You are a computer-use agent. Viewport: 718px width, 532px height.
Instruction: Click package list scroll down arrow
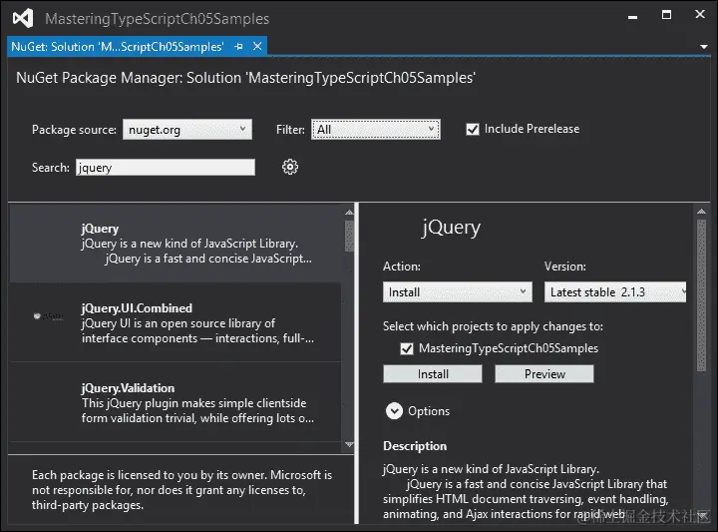pos(349,444)
